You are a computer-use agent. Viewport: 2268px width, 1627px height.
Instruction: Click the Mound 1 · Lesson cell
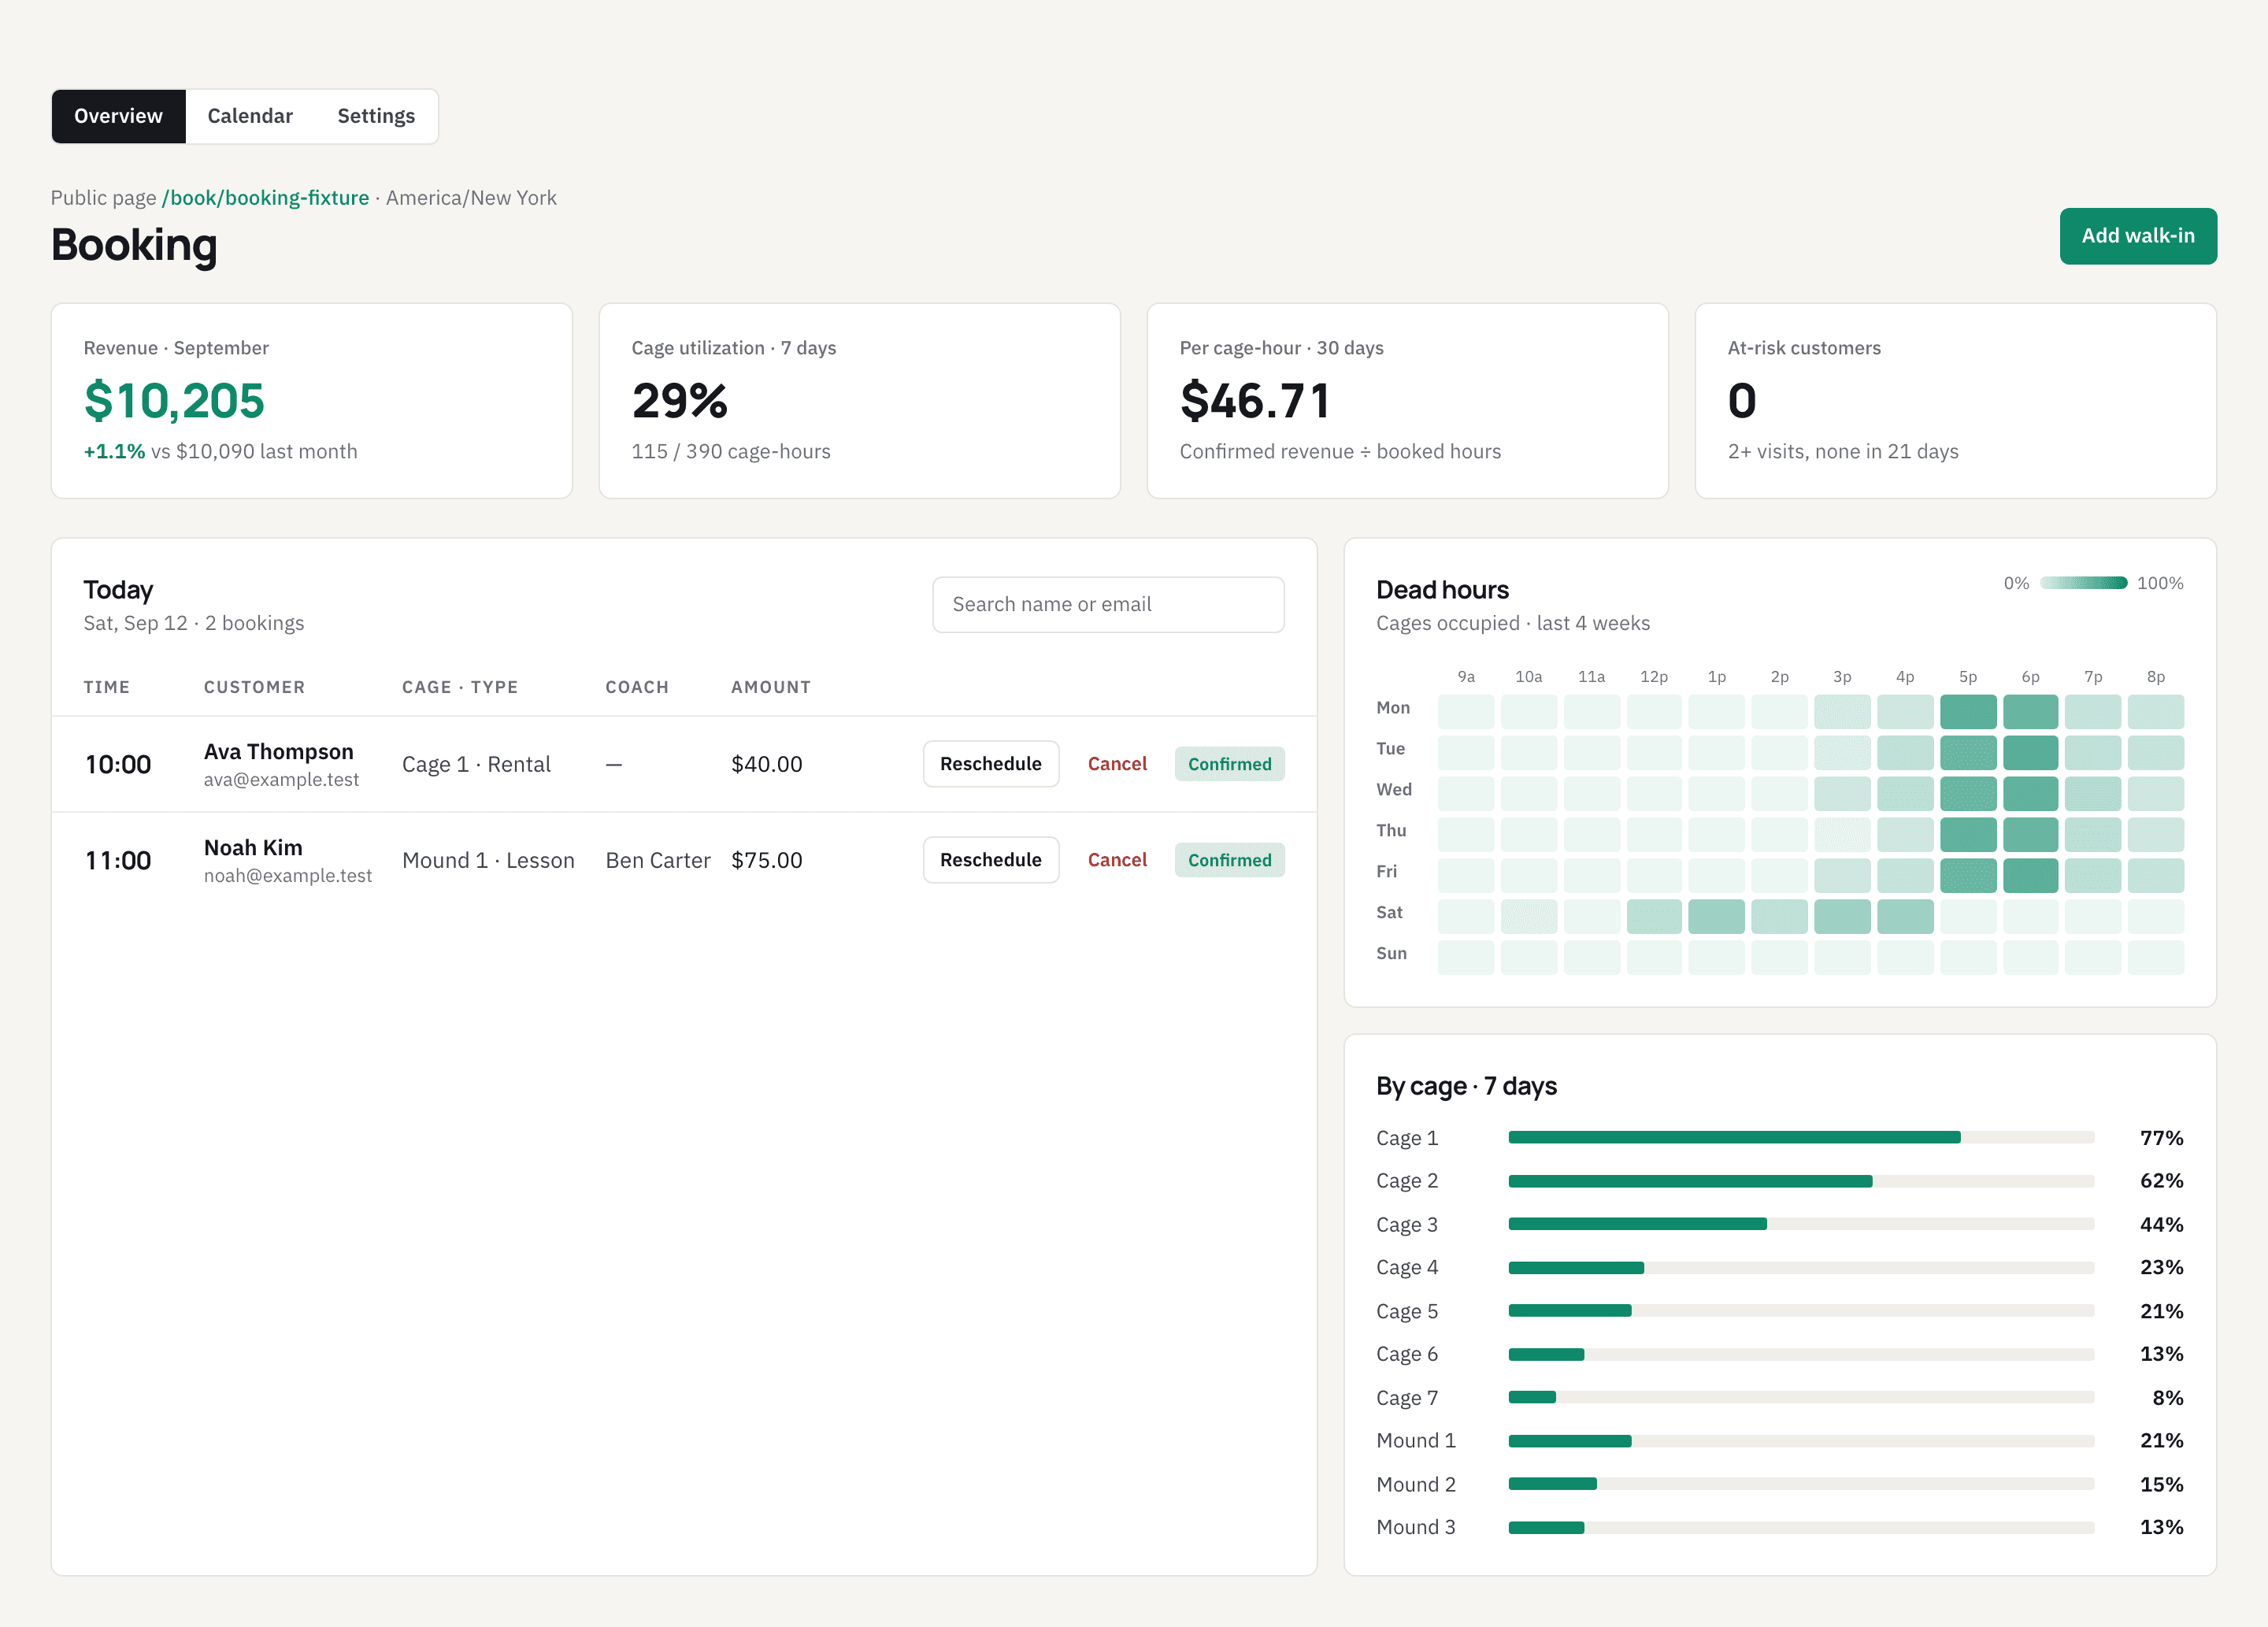click(488, 861)
